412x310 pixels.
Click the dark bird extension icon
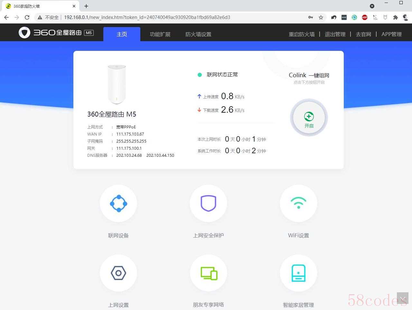[x=334, y=17]
